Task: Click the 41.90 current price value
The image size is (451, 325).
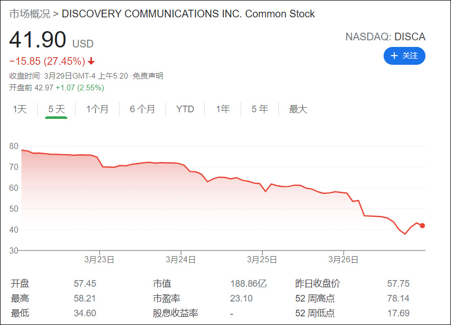Action: (x=38, y=40)
